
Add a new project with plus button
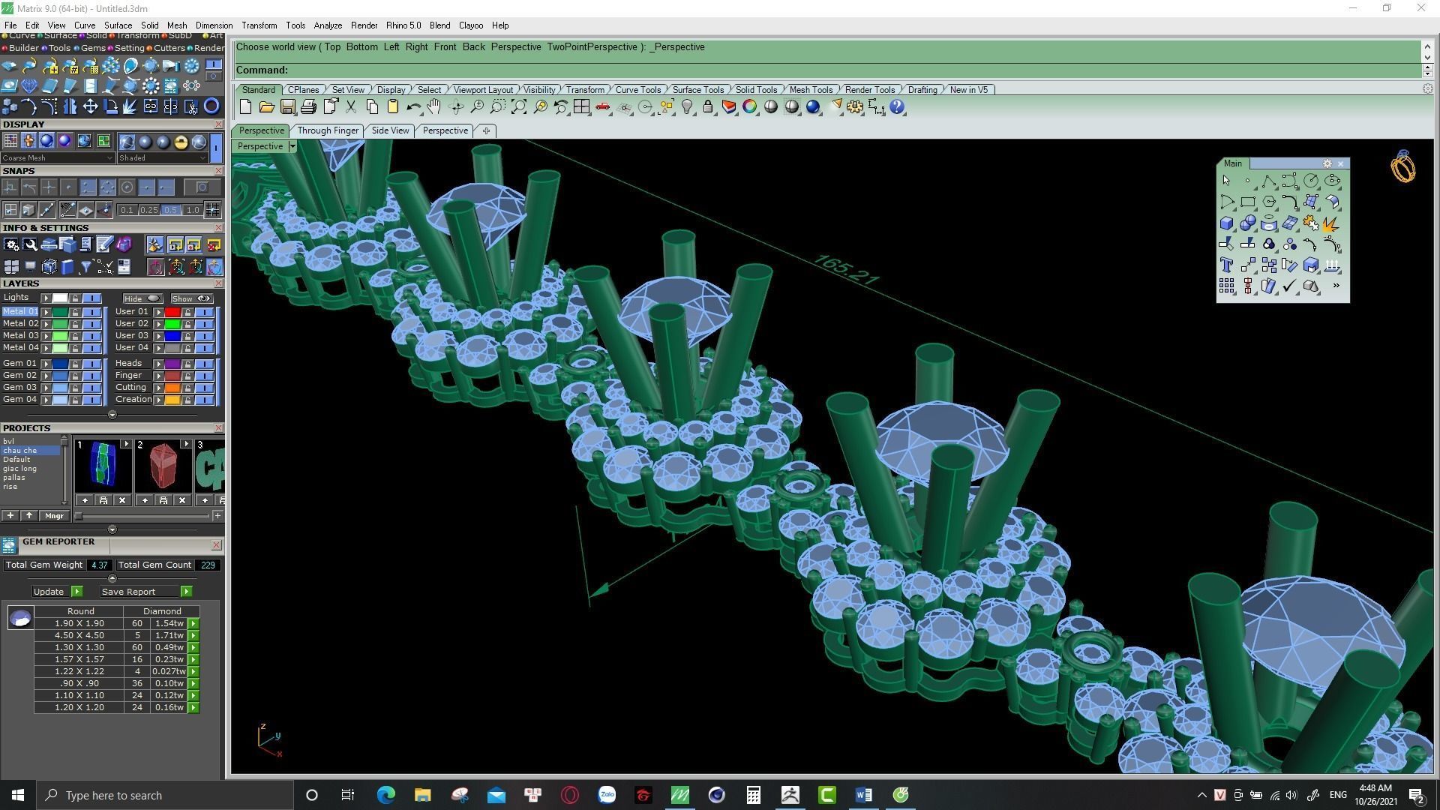pos(10,516)
